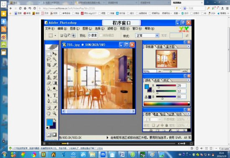The width and height of the screenshot is (230, 158).
Task: Switch to Quick Mask mode
Action: (x=54, y=135)
